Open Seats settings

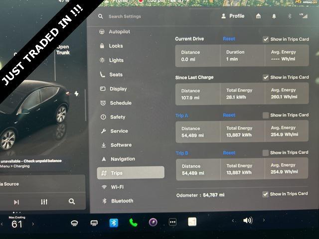coord(112,75)
